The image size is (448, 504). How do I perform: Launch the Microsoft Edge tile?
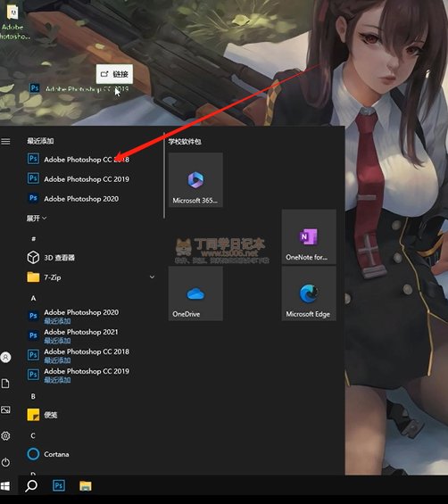tap(309, 293)
